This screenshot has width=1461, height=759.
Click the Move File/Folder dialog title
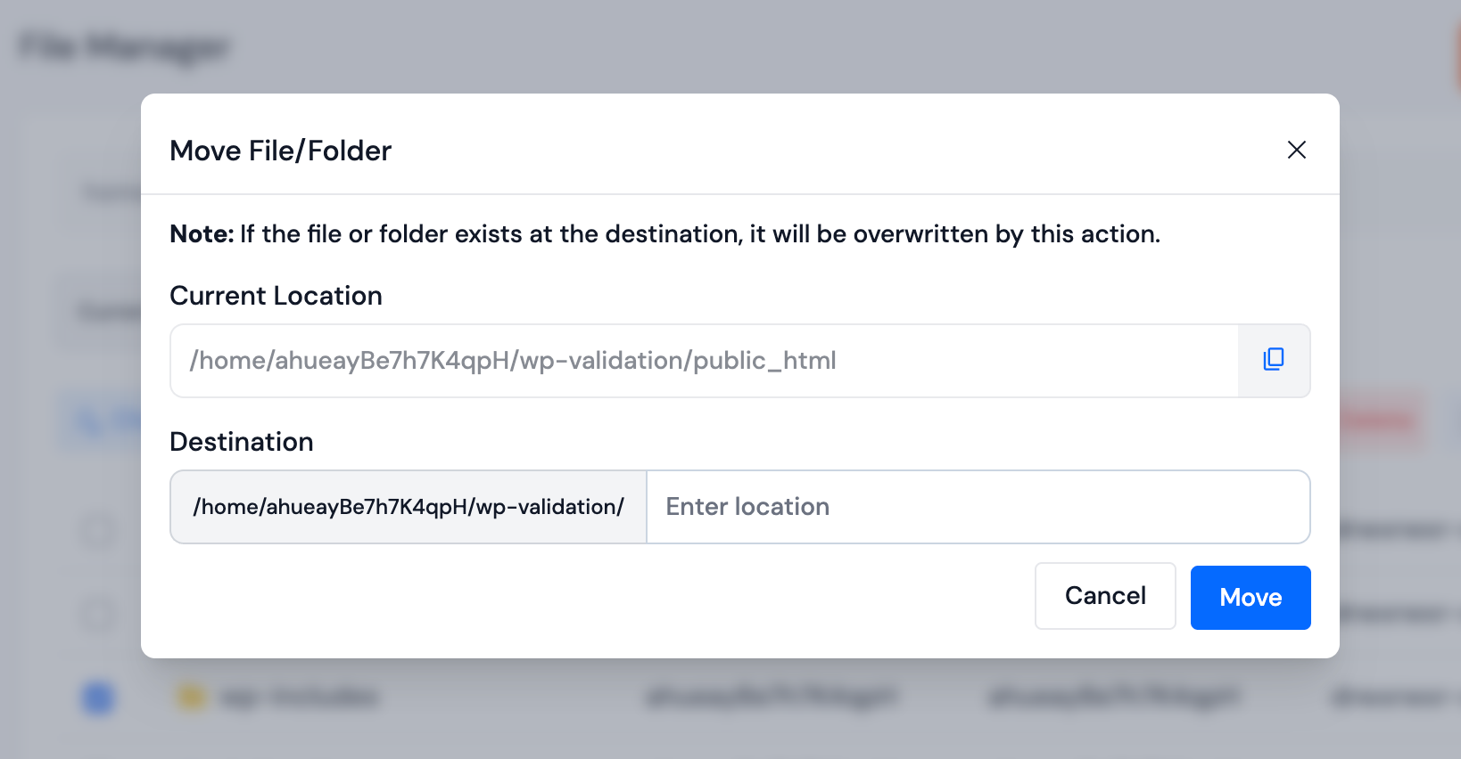280,151
